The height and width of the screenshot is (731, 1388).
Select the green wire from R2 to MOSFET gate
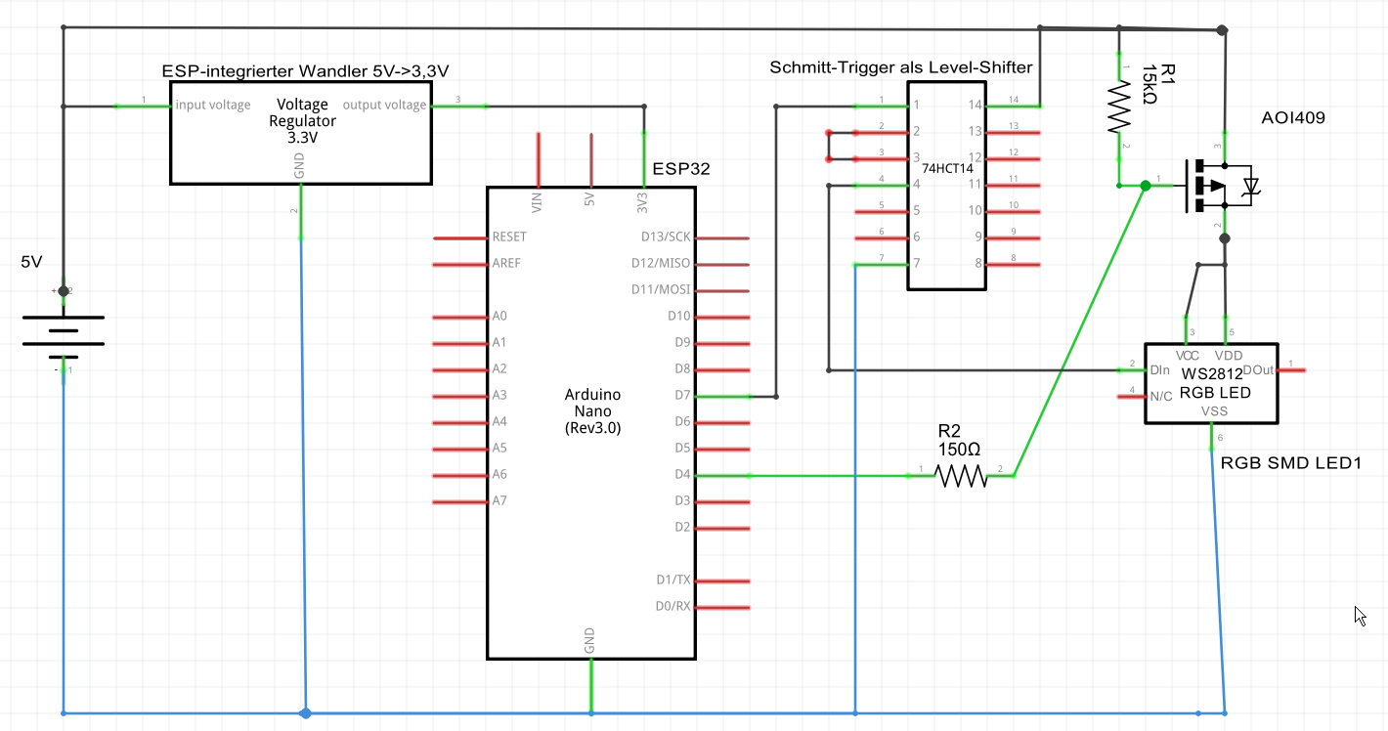tap(1079, 331)
